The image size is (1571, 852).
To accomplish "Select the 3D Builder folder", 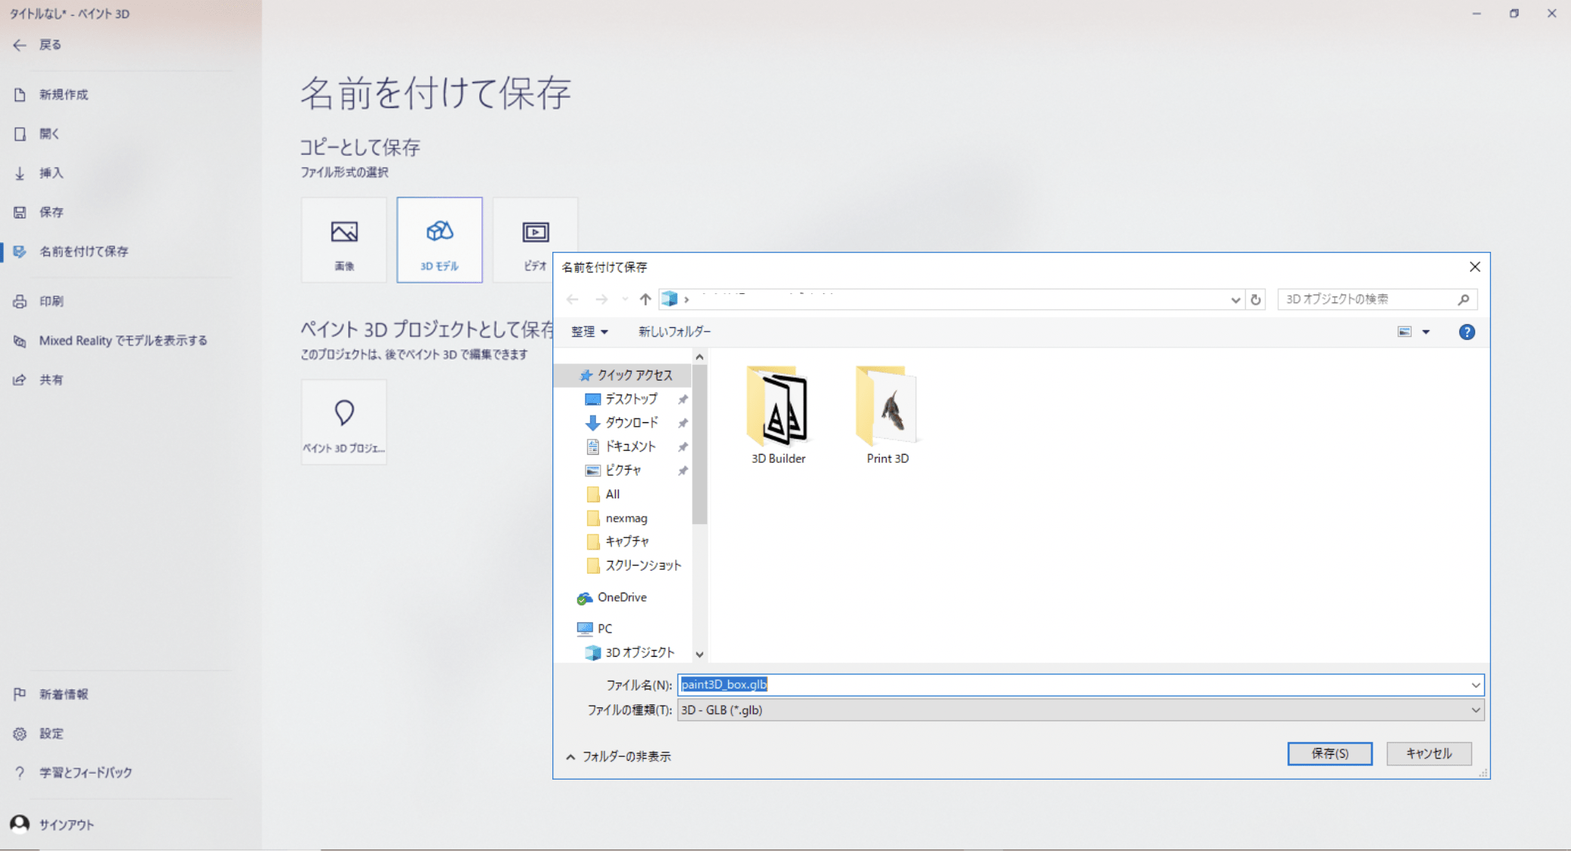I will tap(778, 415).
